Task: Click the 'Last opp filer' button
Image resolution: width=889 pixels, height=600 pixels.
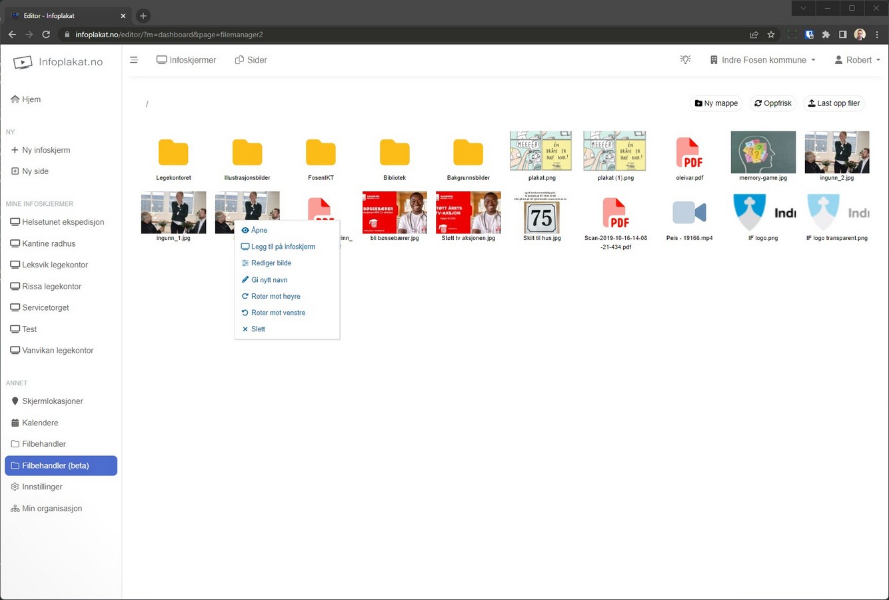Action: [x=834, y=103]
